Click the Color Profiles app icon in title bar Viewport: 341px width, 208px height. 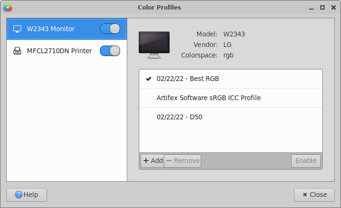pyautogui.click(x=8, y=7)
